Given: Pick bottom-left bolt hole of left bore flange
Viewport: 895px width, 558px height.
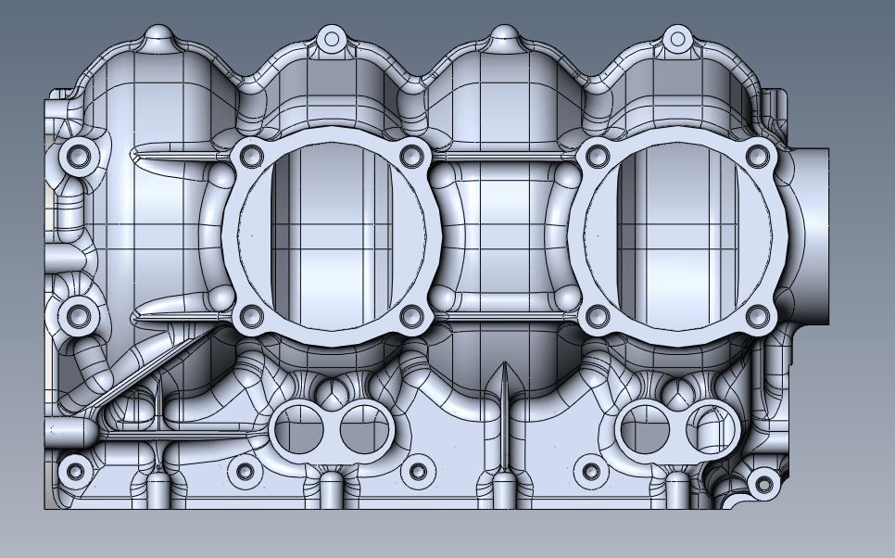Looking at the screenshot, I should point(250,315).
